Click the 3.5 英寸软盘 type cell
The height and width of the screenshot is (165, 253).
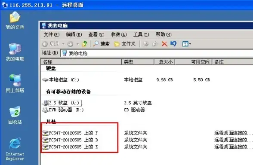[x=138, y=103]
